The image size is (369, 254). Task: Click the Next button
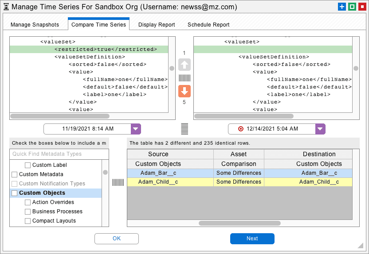point(252,239)
